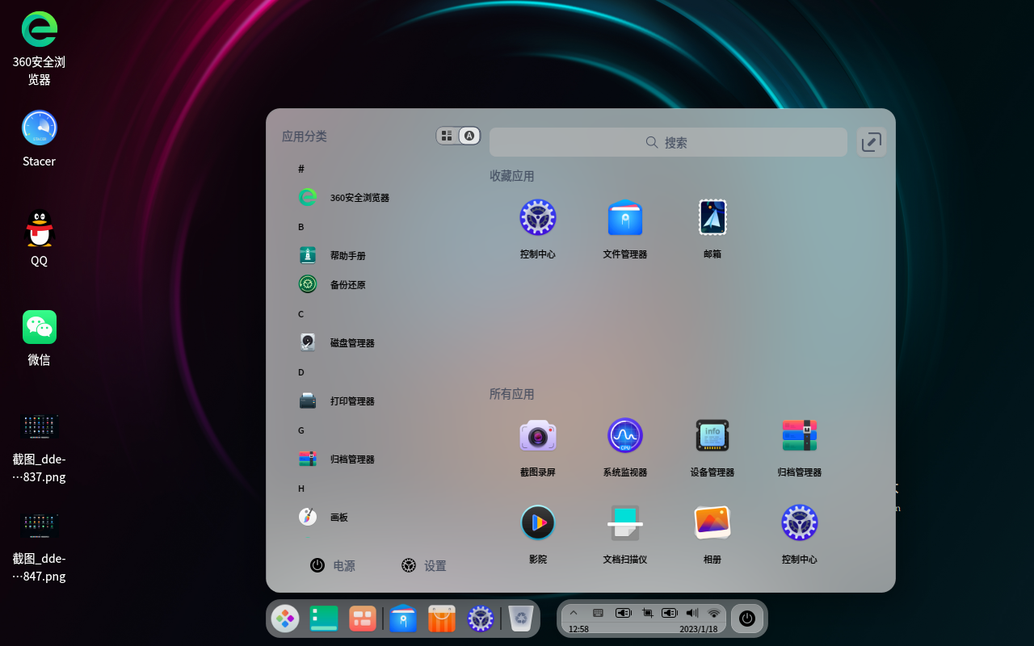Open the trash can on the taskbar
This screenshot has height=646, width=1034.
click(x=520, y=618)
